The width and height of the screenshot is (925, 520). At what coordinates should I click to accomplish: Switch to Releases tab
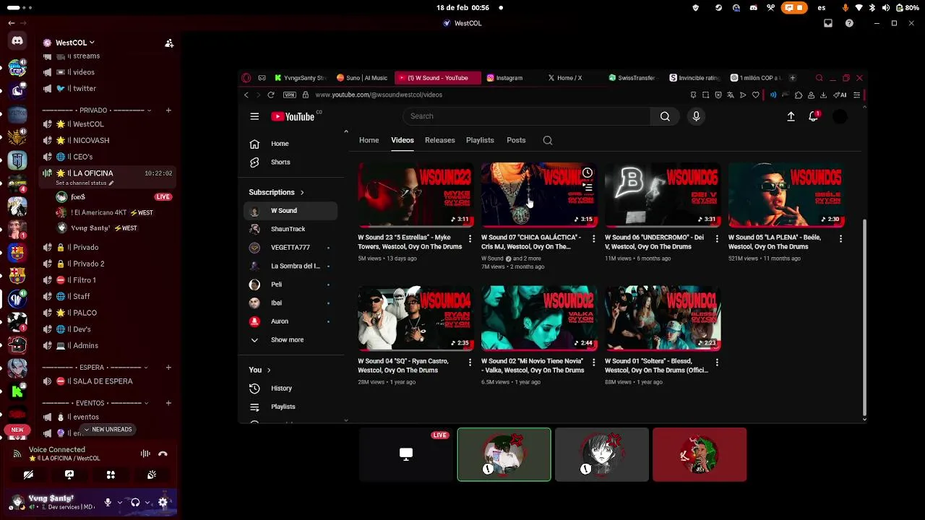[x=439, y=140]
